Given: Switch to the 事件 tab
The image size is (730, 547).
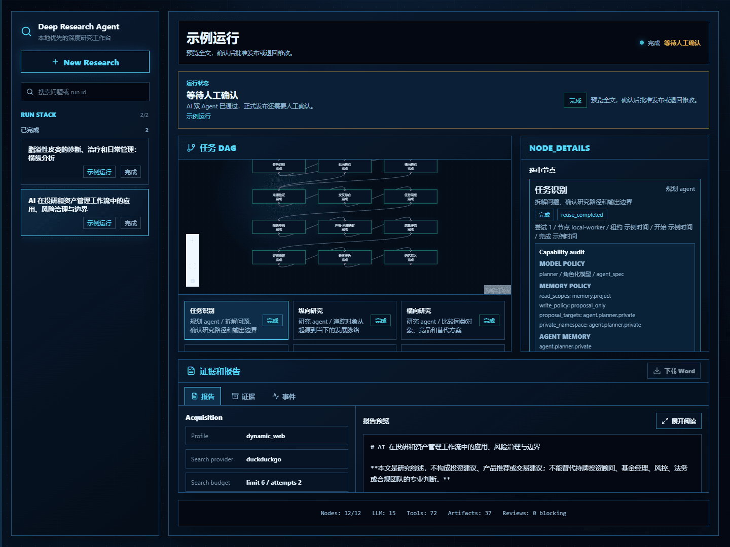Looking at the screenshot, I should [284, 396].
